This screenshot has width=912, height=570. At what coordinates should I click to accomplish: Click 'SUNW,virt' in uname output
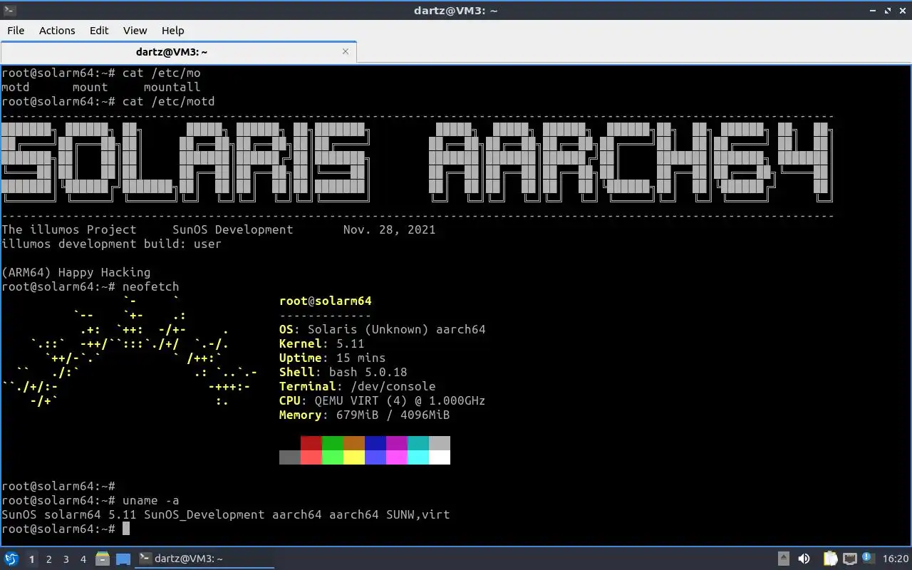(x=418, y=514)
